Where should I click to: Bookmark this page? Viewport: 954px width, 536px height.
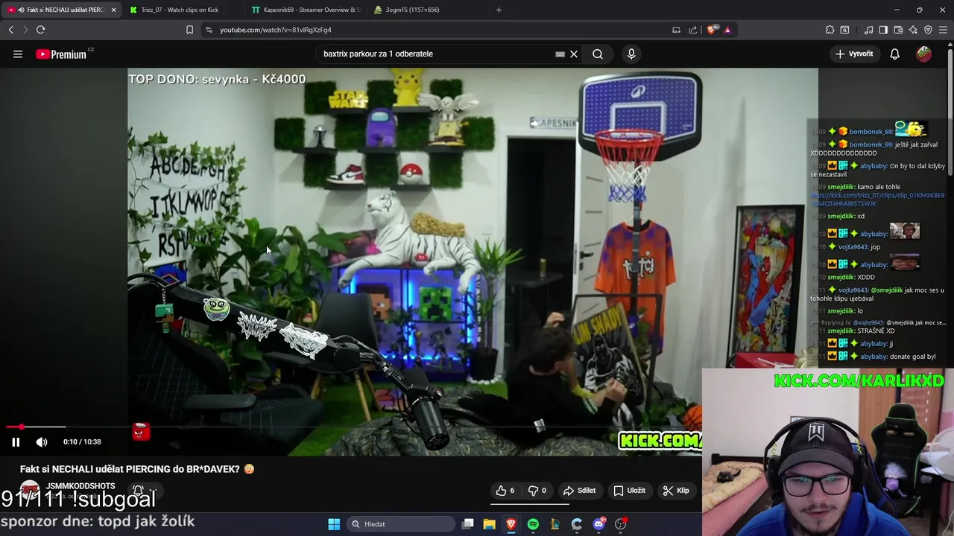point(189,30)
